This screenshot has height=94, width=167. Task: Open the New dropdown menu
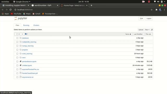coord(147,30)
